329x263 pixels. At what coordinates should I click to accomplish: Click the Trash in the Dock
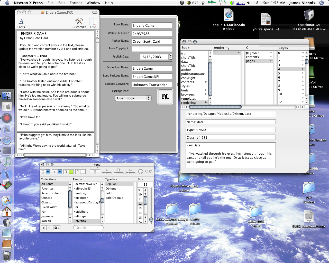[7, 256]
